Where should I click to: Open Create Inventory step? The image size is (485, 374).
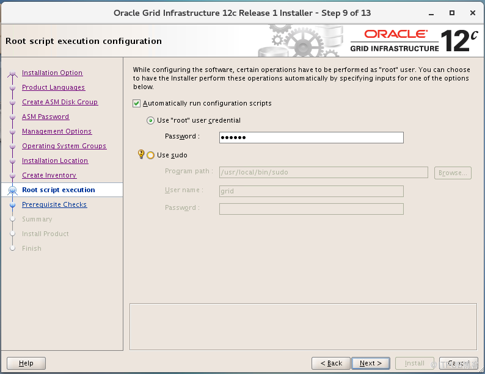coord(49,175)
